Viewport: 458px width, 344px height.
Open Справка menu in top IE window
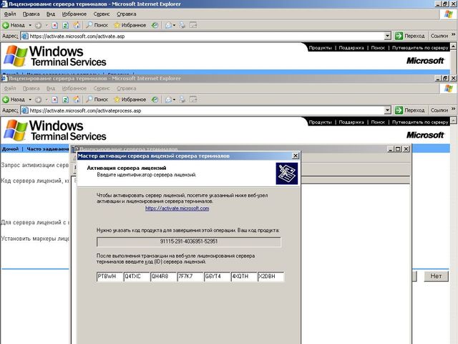pyautogui.click(x=126, y=14)
